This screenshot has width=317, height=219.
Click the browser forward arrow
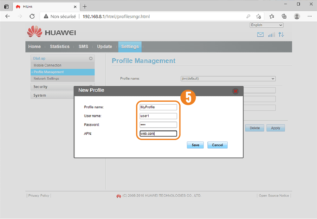(x=20, y=16)
